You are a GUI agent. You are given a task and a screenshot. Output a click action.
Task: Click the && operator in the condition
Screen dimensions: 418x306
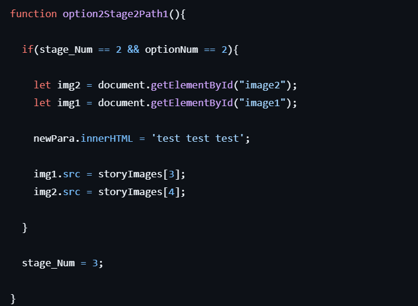coord(133,49)
